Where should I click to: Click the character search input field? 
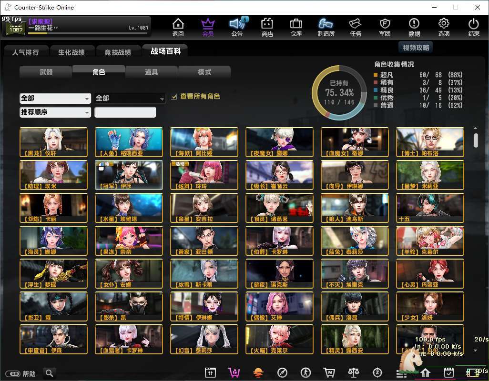point(125,112)
